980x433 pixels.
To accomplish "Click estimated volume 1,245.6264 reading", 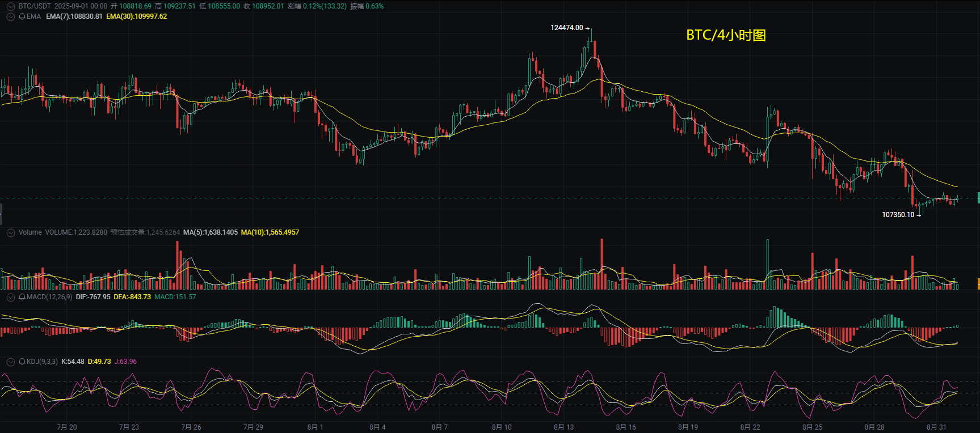I will (145, 232).
